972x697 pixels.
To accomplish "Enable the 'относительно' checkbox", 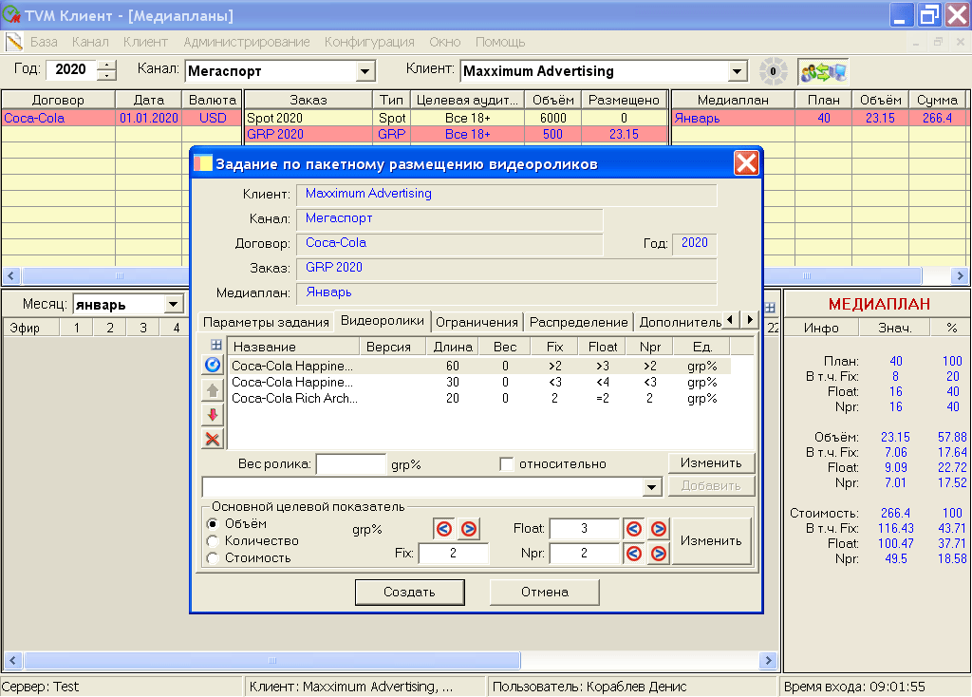I will pos(507,464).
